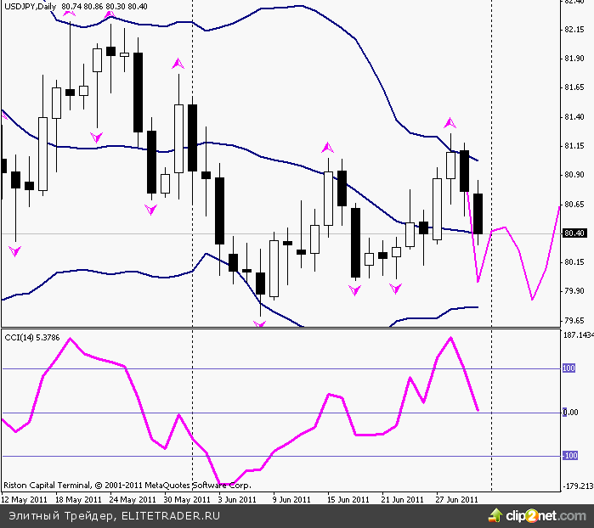Click the 3 Jun 2011 date label
Screen dimensions: 594x528
coord(236,499)
